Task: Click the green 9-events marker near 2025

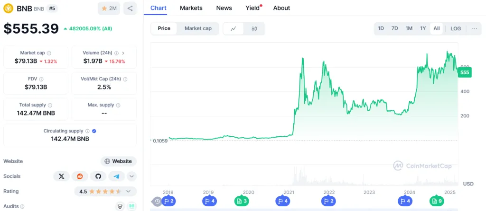Action: tap(437, 201)
